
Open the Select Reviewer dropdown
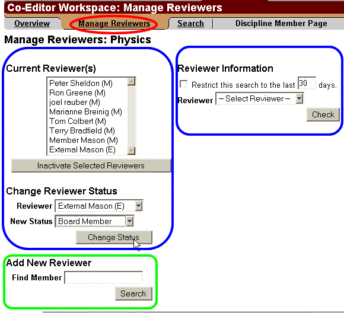(260, 99)
